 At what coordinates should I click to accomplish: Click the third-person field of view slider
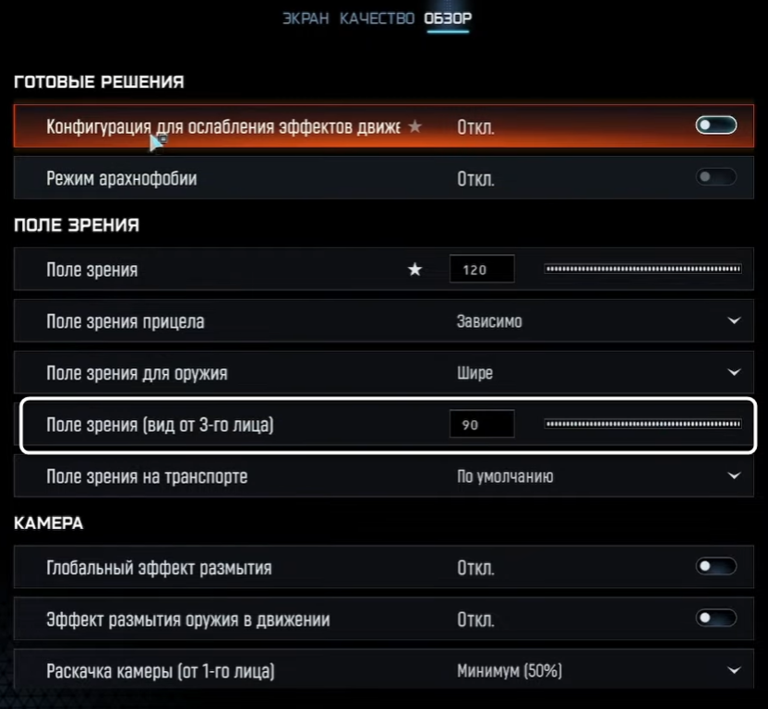point(642,425)
